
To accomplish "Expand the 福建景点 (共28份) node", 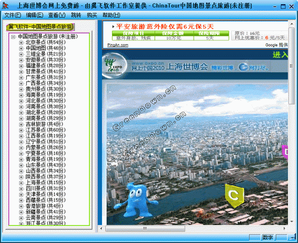I will click(x=21, y=66).
